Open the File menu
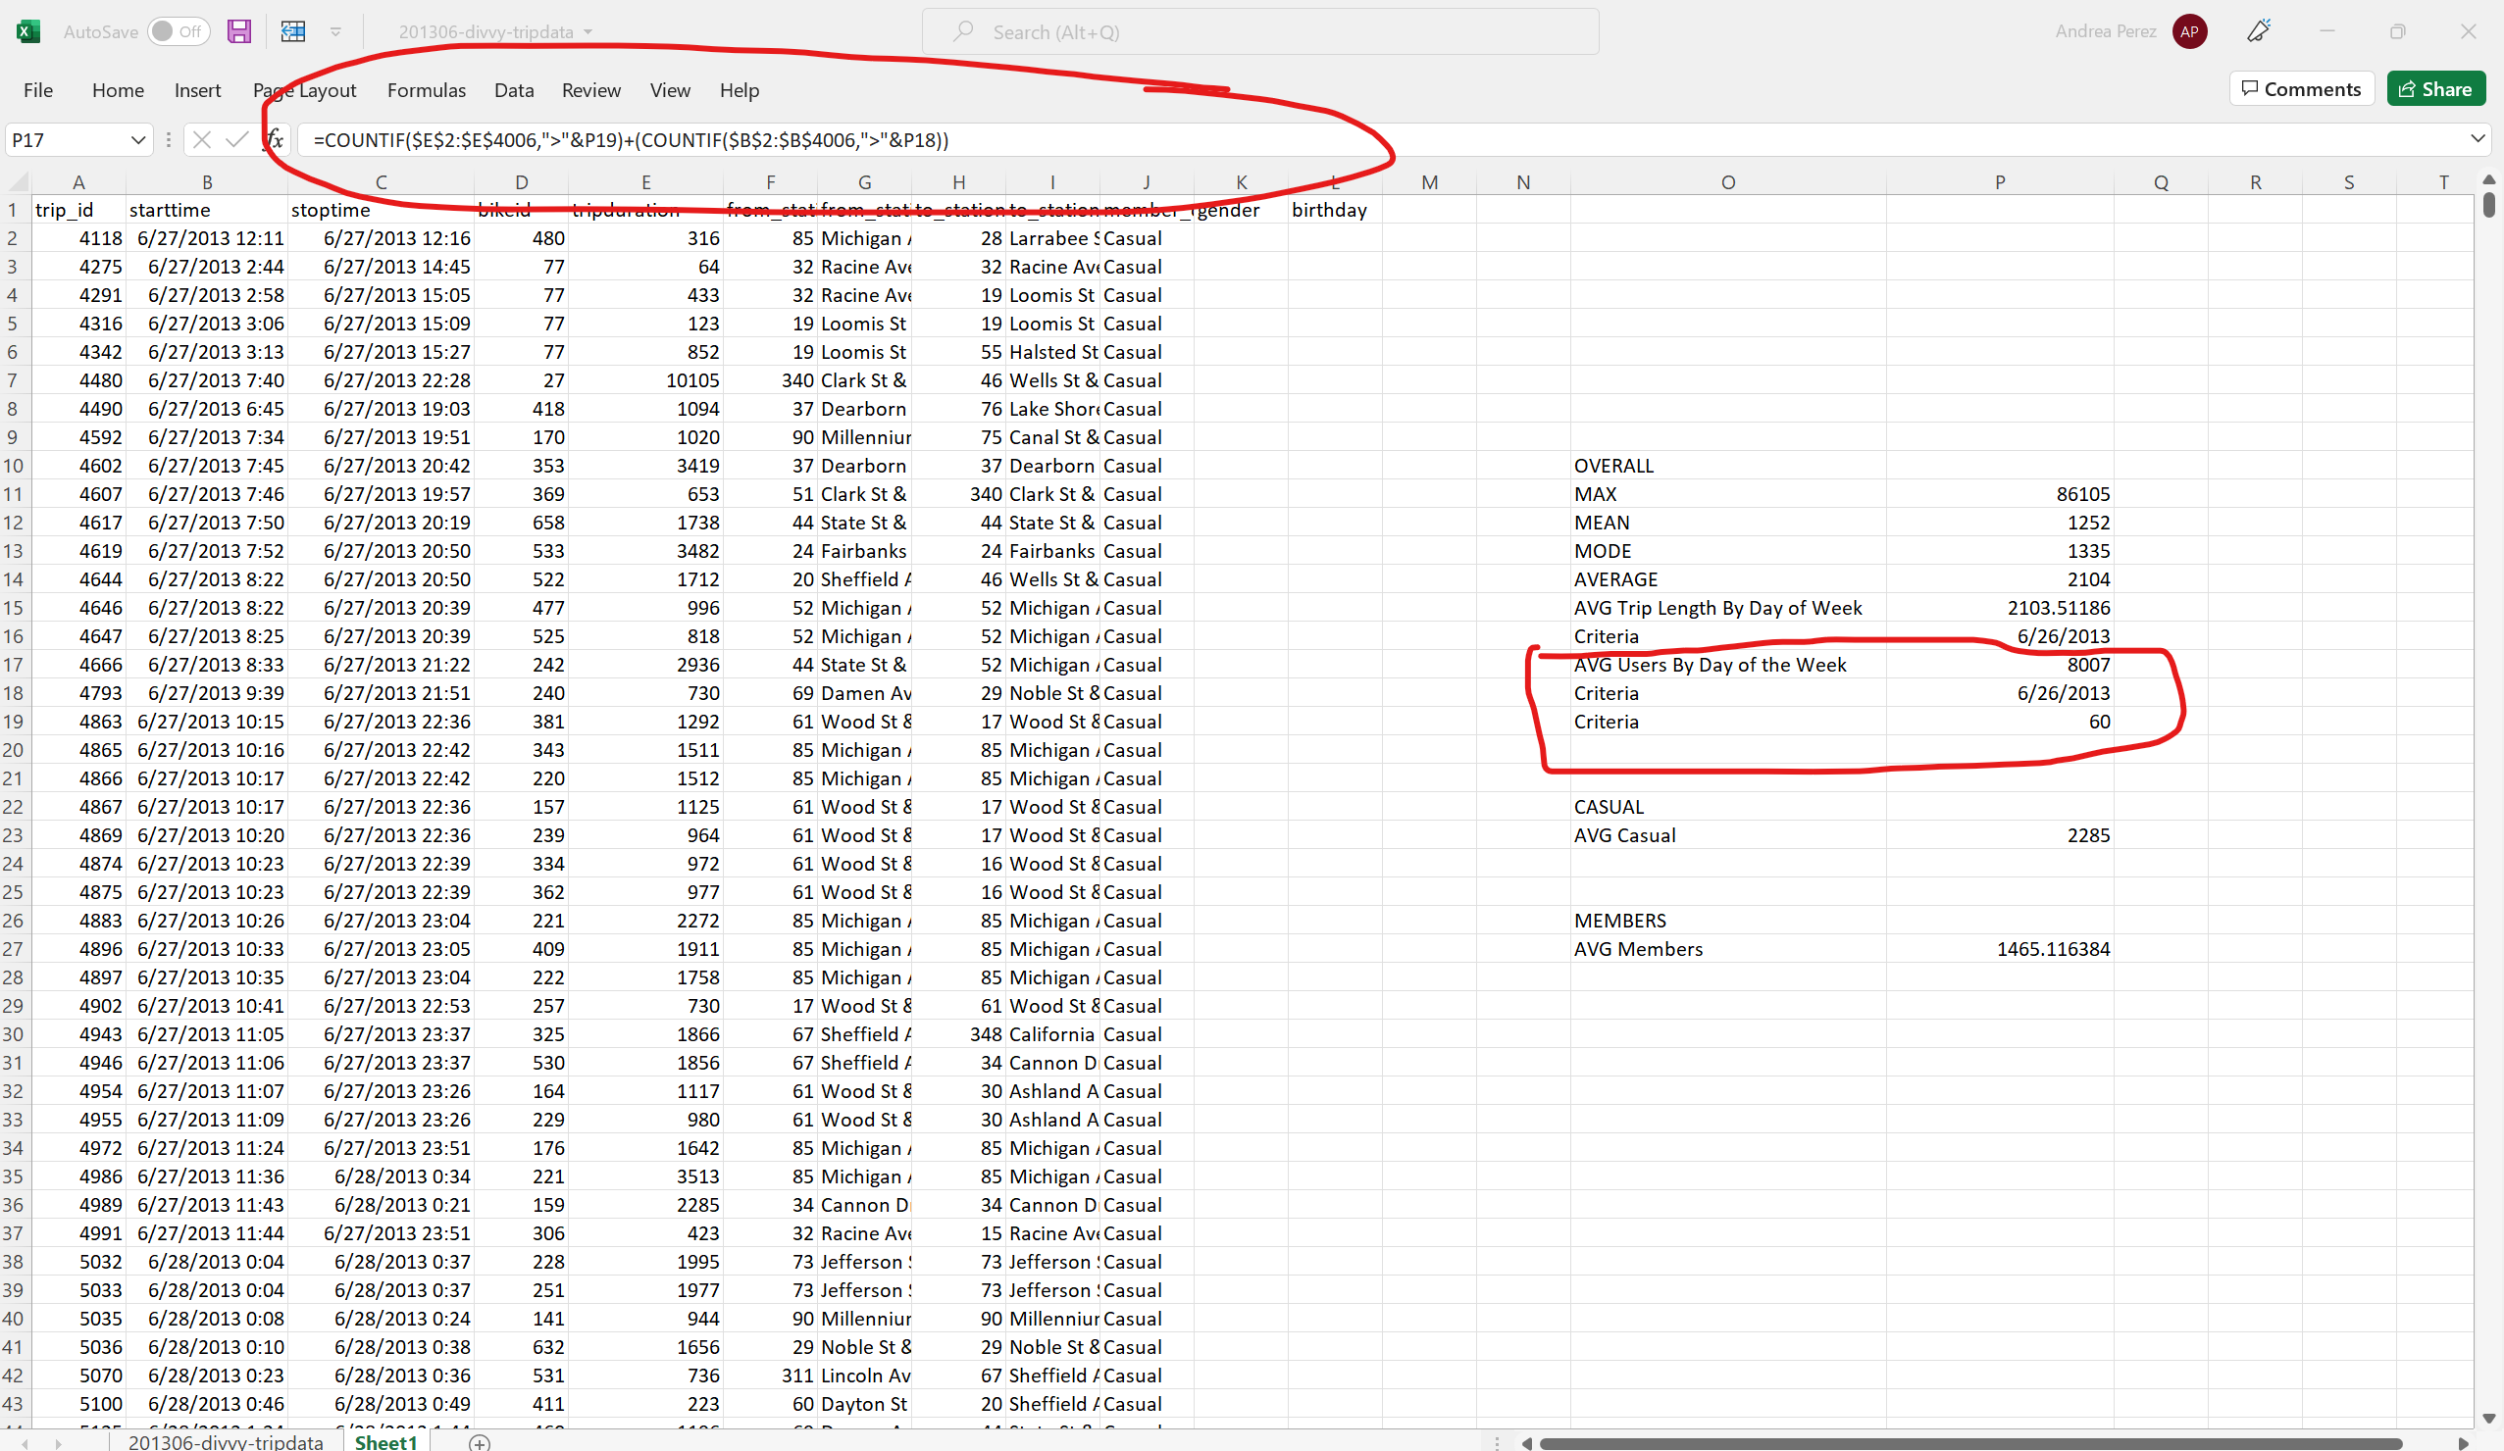Screen dimensions: 2504x1451 point(37,90)
